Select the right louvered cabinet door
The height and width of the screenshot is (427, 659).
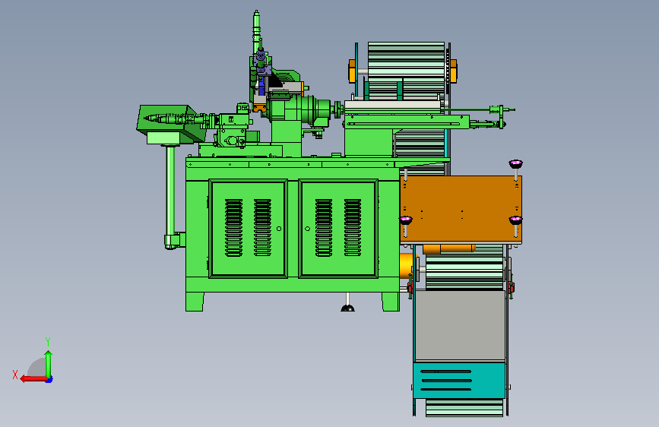[x=338, y=229]
